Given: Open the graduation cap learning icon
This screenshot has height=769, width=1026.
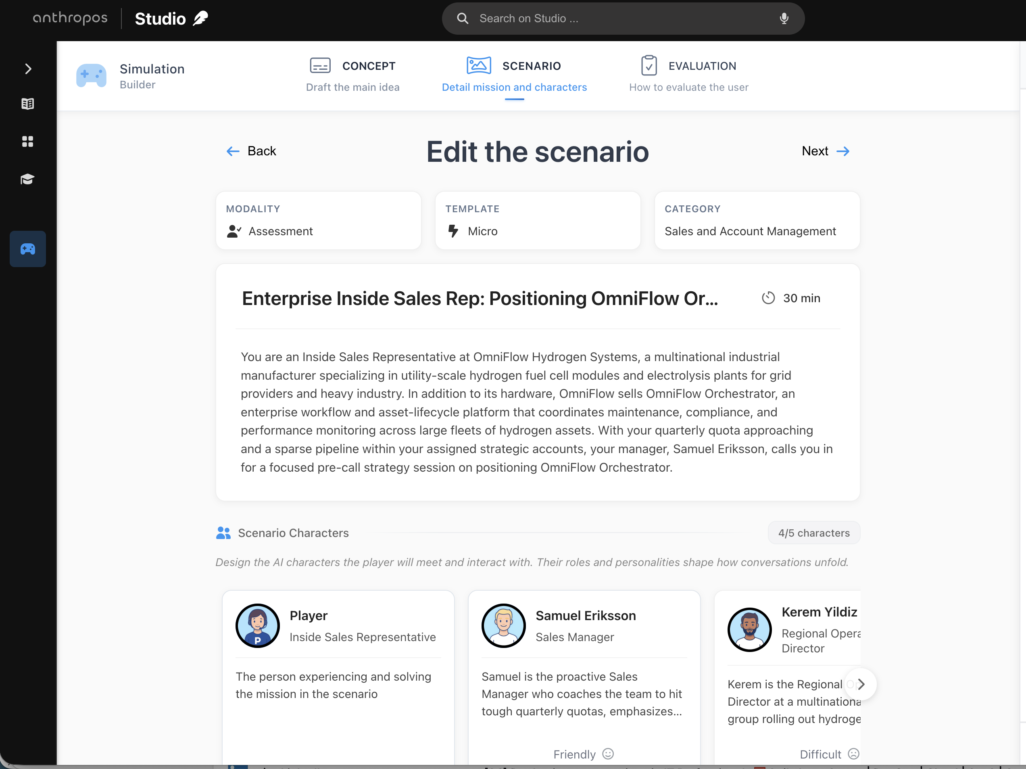Looking at the screenshot, I should [x=28, y=179].
